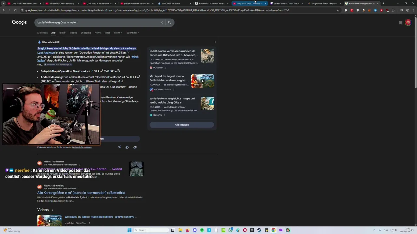Click the Alle anzeigen button
Viewport: 417px width, 234px height.
coord(181,125)
